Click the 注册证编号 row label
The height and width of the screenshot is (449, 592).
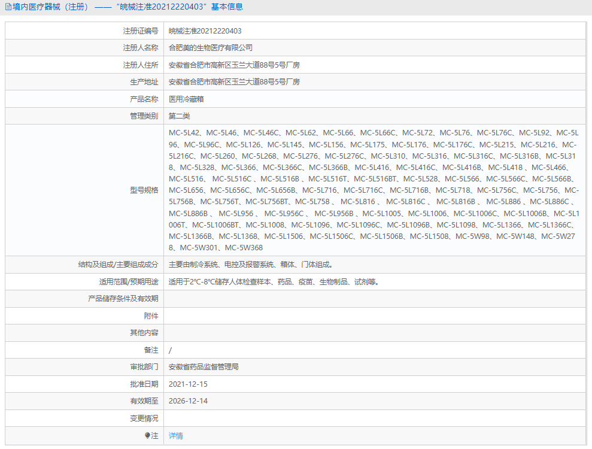142,31
